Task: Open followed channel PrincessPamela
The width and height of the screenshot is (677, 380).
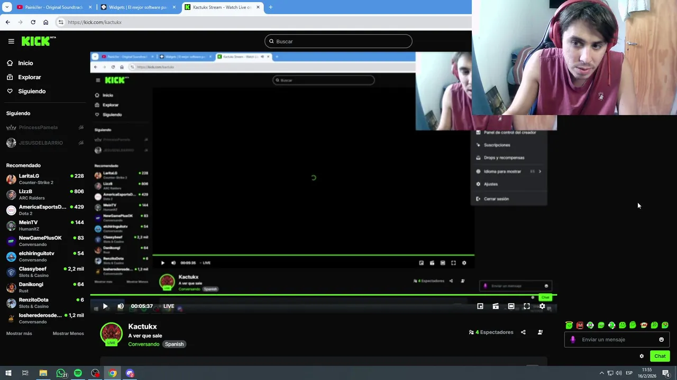Action: 45,127
